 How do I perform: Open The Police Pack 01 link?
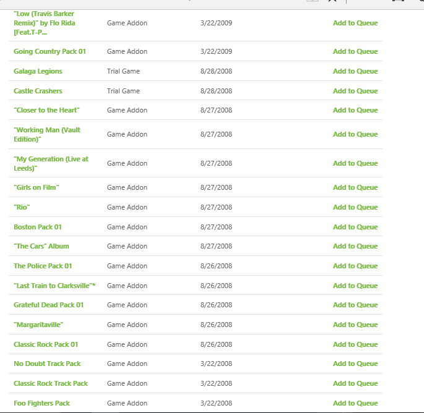click(x=43, y=266)
